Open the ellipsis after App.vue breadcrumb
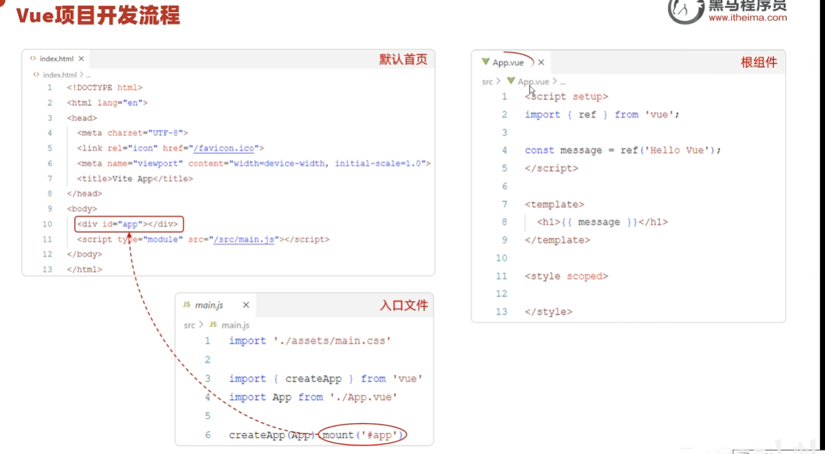Viewport: 825px width, 454px height. (563, 83)
